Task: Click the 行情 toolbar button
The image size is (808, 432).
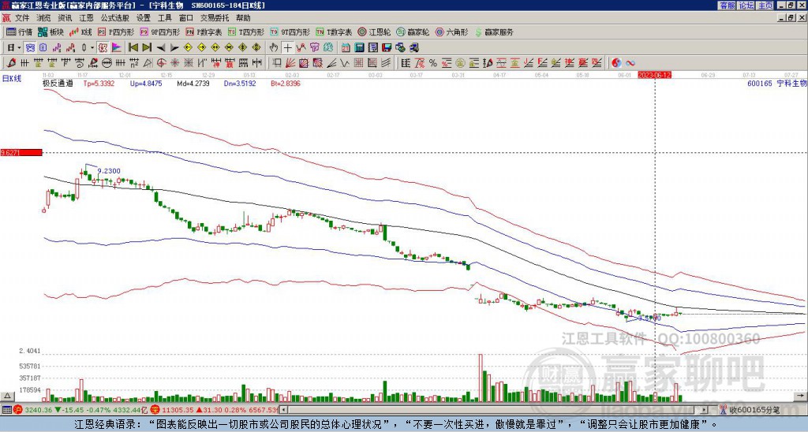Action: [20, 32]
